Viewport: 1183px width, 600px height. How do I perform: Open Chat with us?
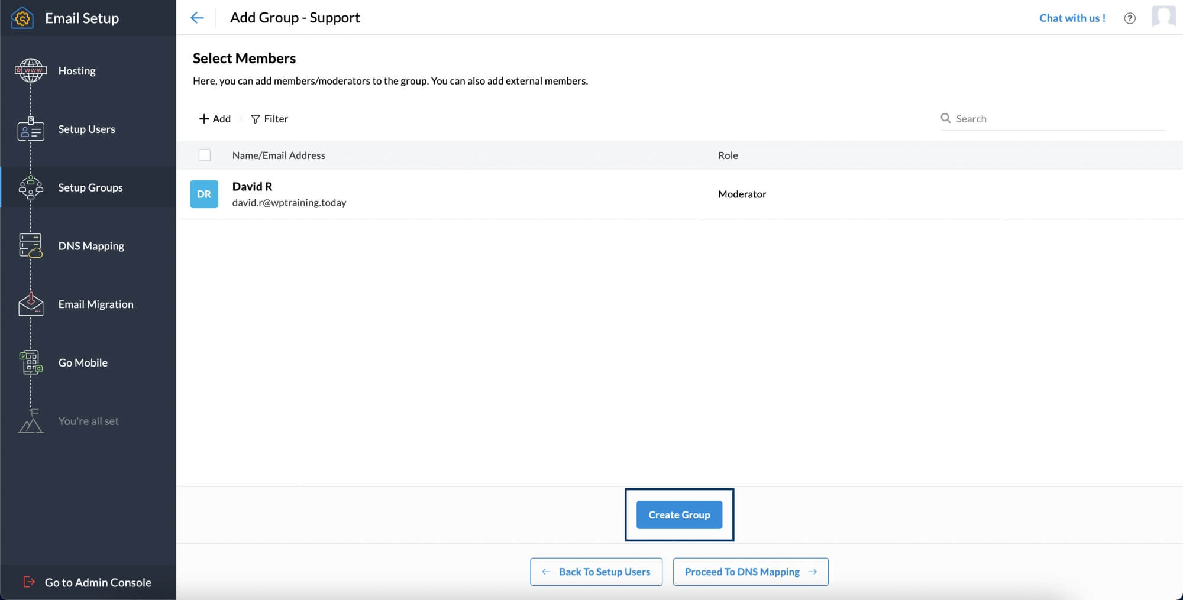point(1072,18)
